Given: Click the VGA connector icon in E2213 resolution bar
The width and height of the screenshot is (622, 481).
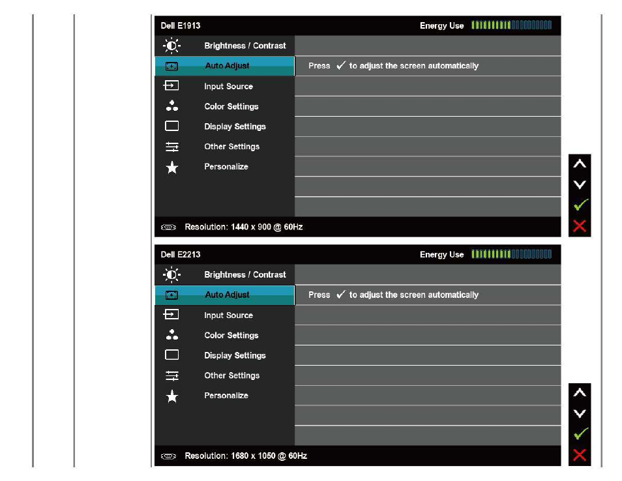Looking at the screenshot, I should [169, 456].
